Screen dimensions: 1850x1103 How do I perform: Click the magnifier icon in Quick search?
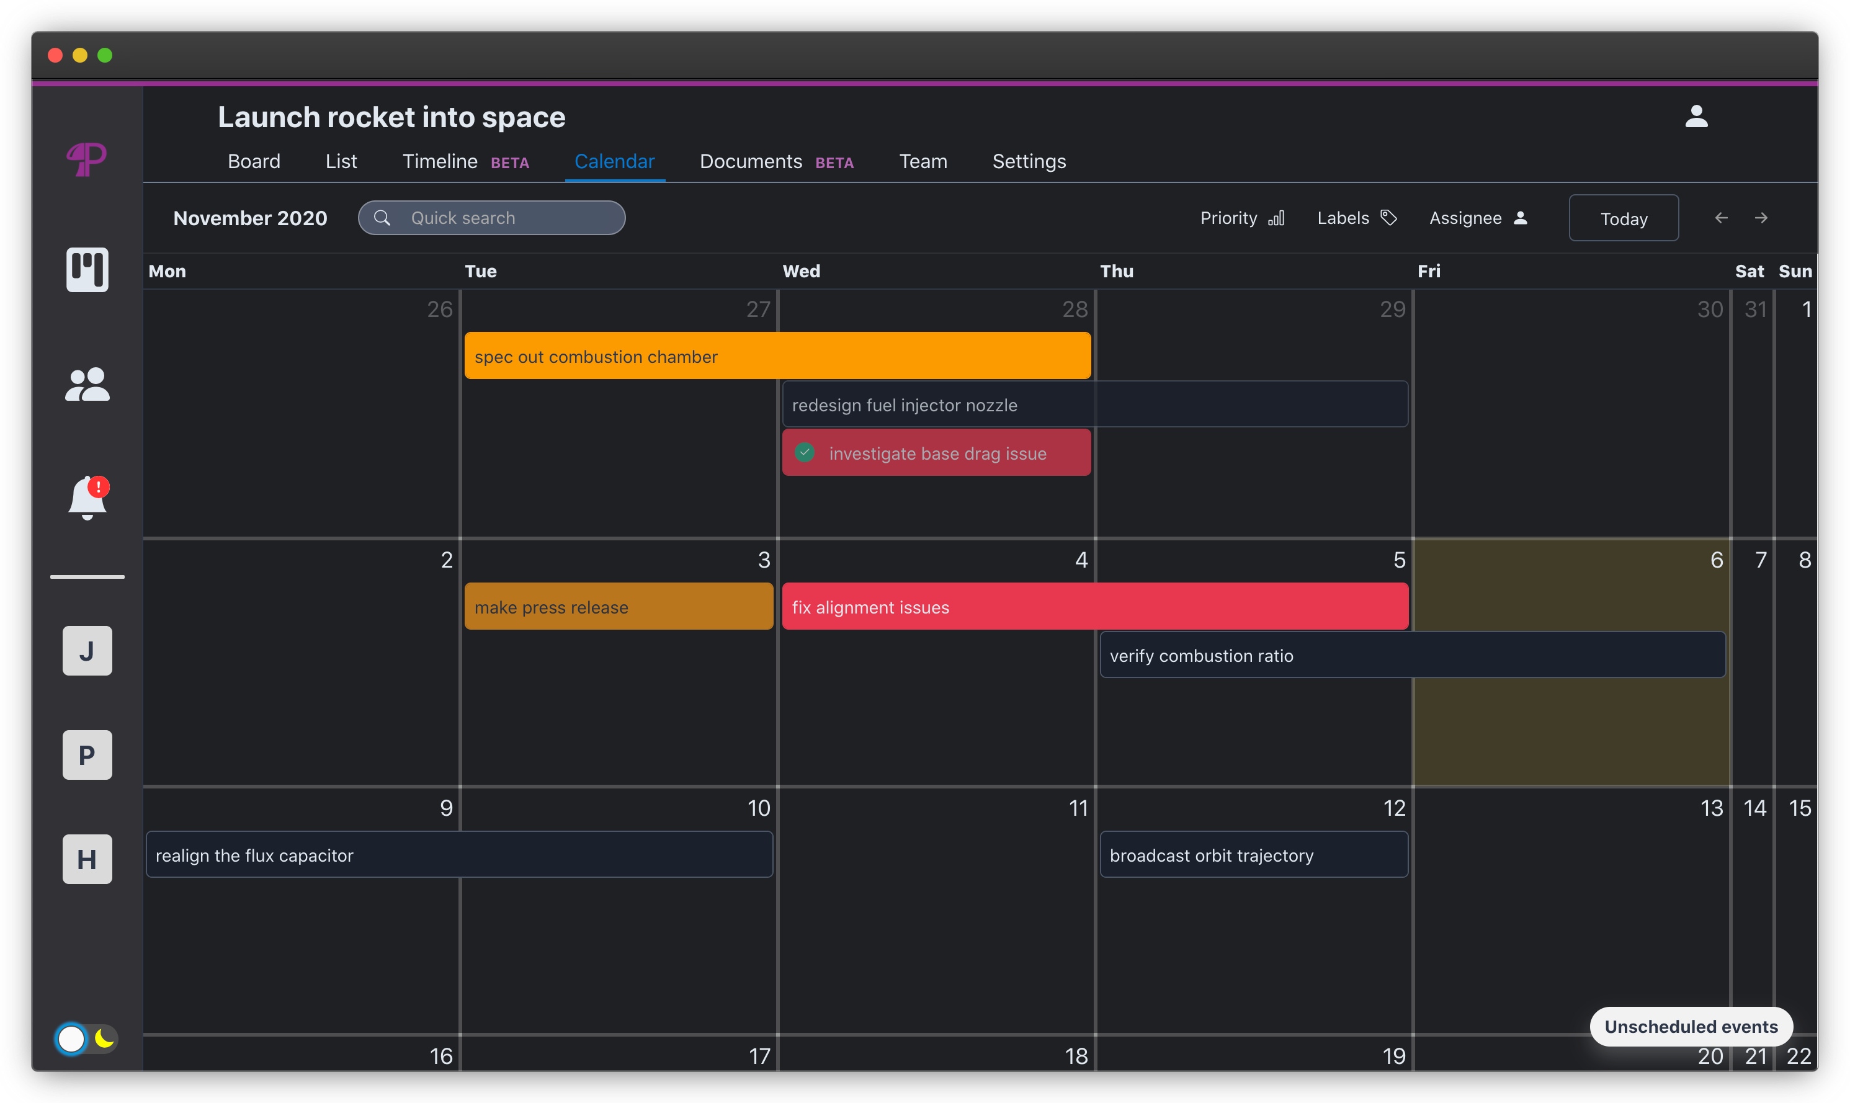tap(383, 217)
